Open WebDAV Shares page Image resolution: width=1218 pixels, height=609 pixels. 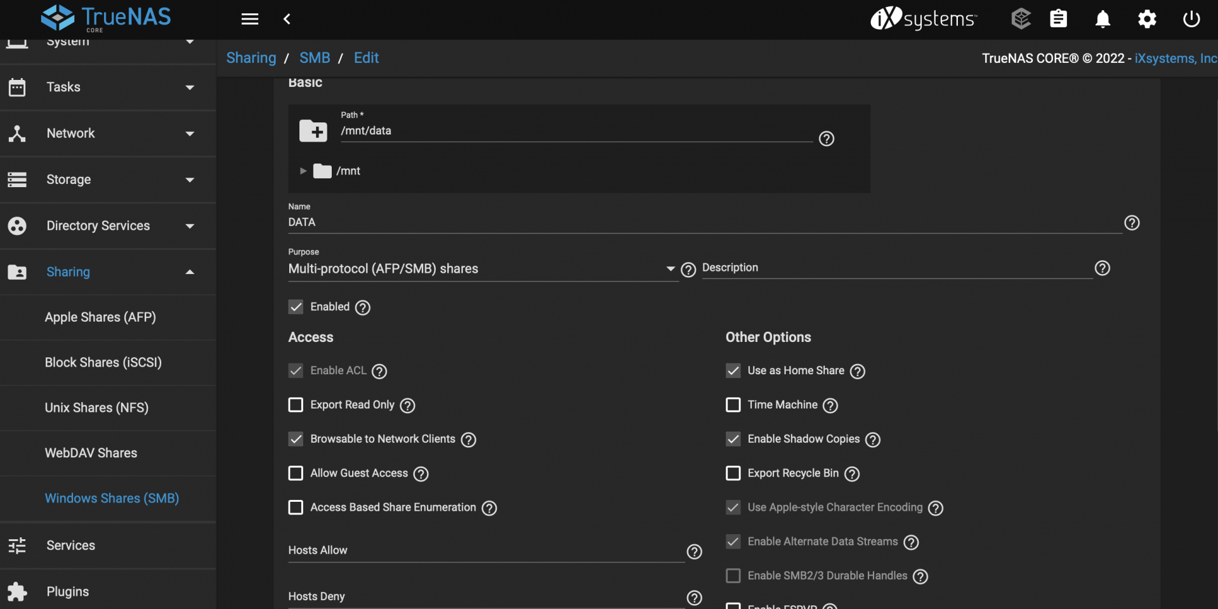point(108,454)
